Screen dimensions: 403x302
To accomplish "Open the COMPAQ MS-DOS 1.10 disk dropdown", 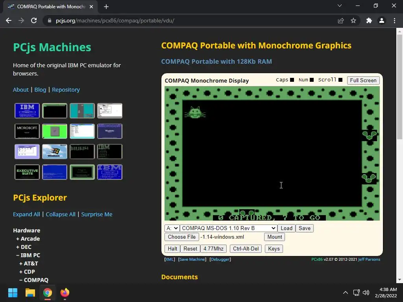I will 229,228.
